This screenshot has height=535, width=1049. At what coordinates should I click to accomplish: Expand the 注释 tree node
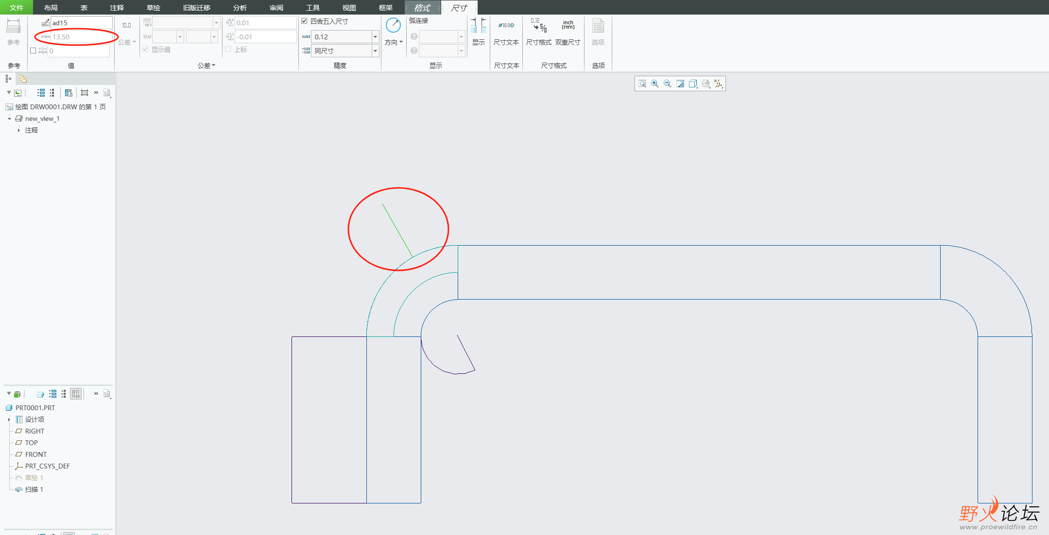point(19,130)
